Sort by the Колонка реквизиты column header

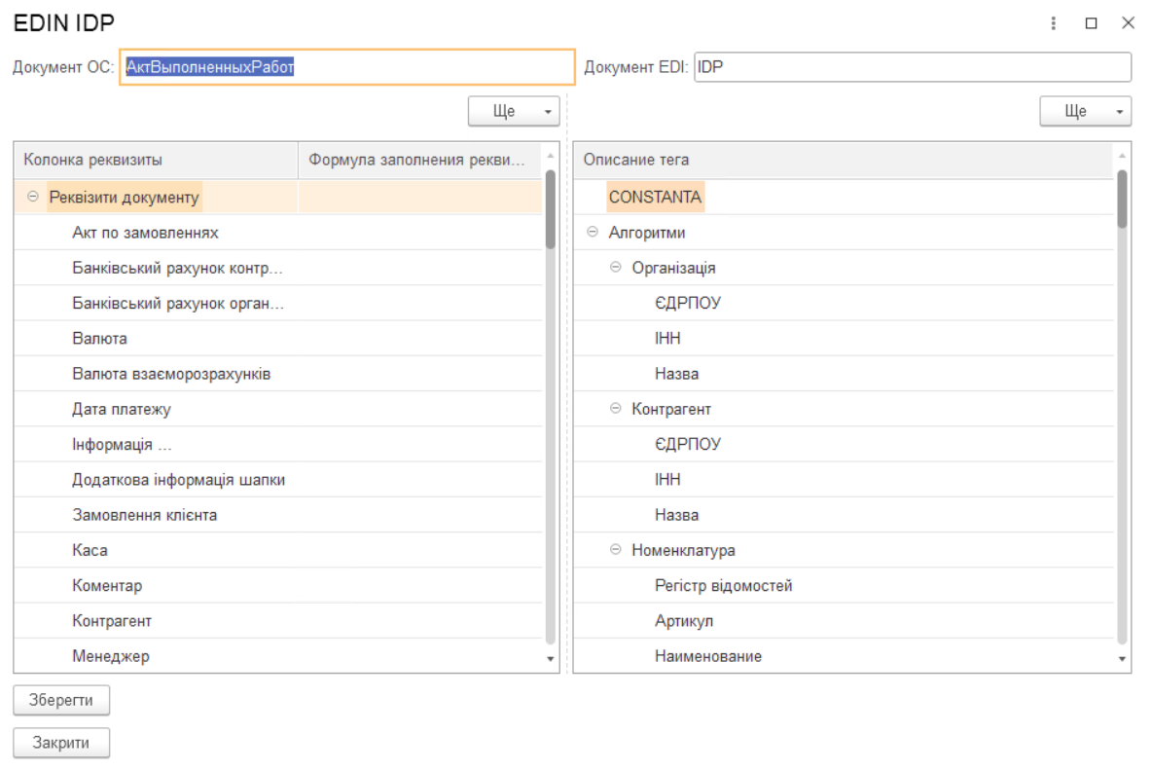156,161
